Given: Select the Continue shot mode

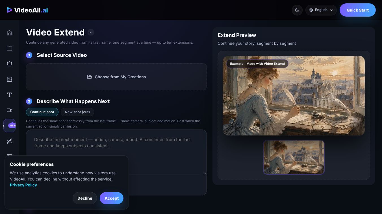Looking at the screenshot, I should (42, 112).
